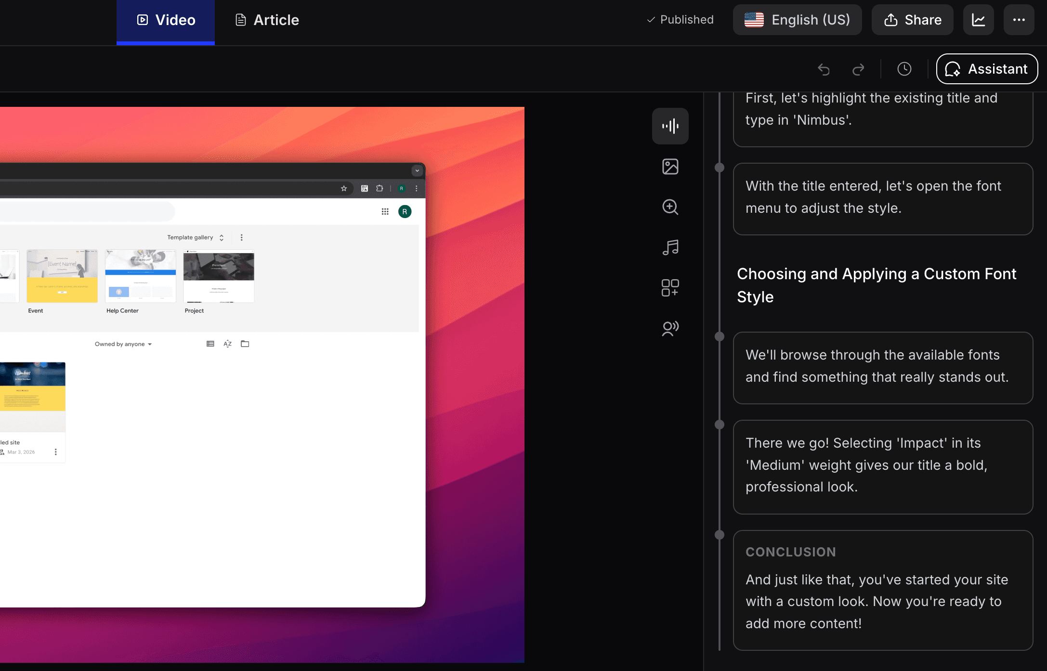This screenshot has height=671, width=1047.
Task: Open the add elements grid icon
Action: tap(670, 288)
